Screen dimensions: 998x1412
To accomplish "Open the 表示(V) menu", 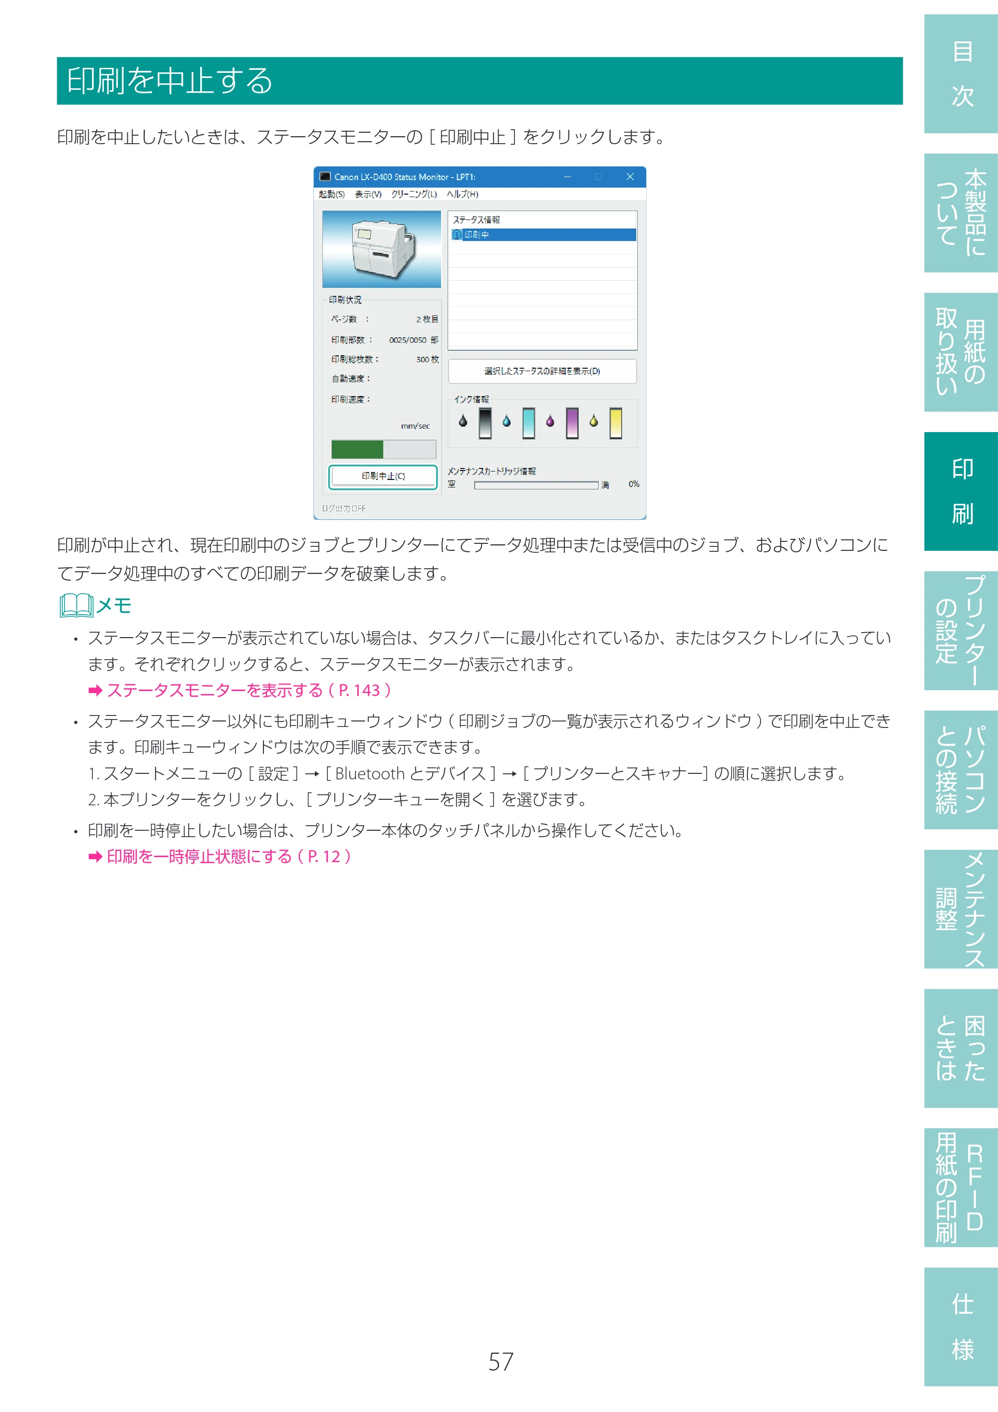I will pyautogui.click(x=368, y=194).
